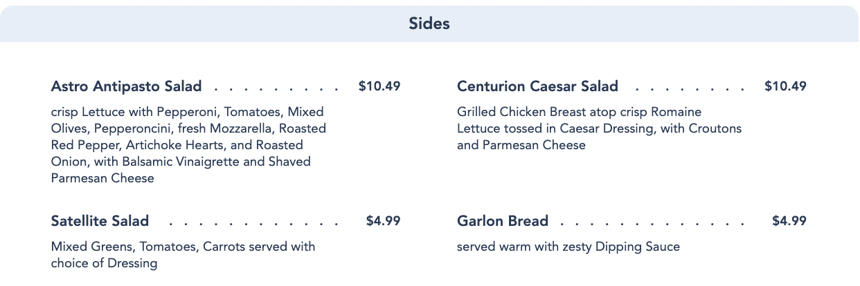Viewport: 860px width, 286px height.
Task: Click the Artichoke Hearts ingredient text
Action: pyautogui.click(x=179, y=145)
